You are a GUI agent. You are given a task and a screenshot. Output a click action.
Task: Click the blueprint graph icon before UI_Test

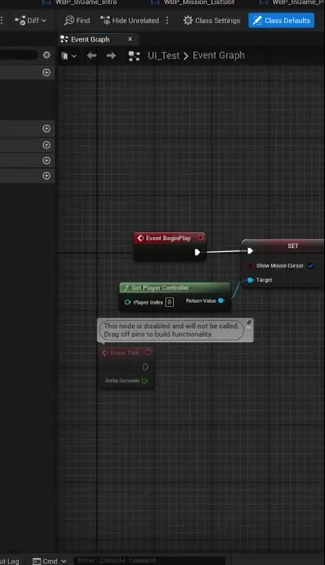click(x=134, y=56)
